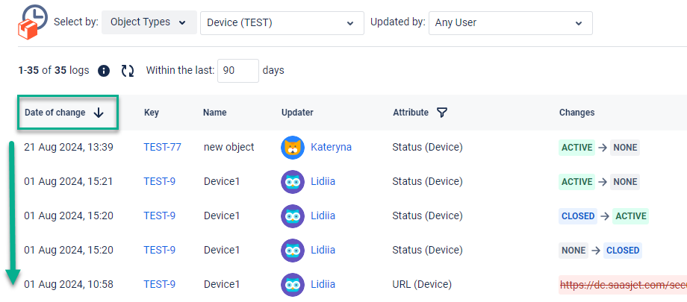Open the Object Types select-by dropdown
687x302 pixels.
[x=149, y=22]
